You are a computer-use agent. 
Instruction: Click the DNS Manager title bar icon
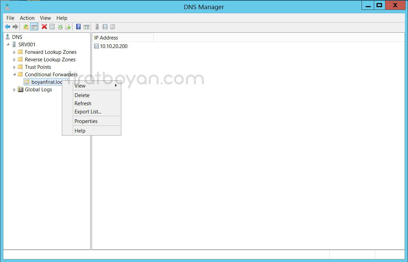[7, 7]
